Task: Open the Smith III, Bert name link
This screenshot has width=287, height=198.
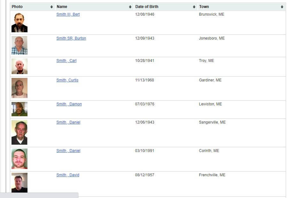Action: click(68, 14)
